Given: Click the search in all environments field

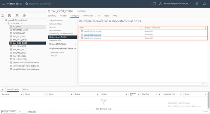Looking at the screenshot, I should pyautogui.click(x=54, y=4).
